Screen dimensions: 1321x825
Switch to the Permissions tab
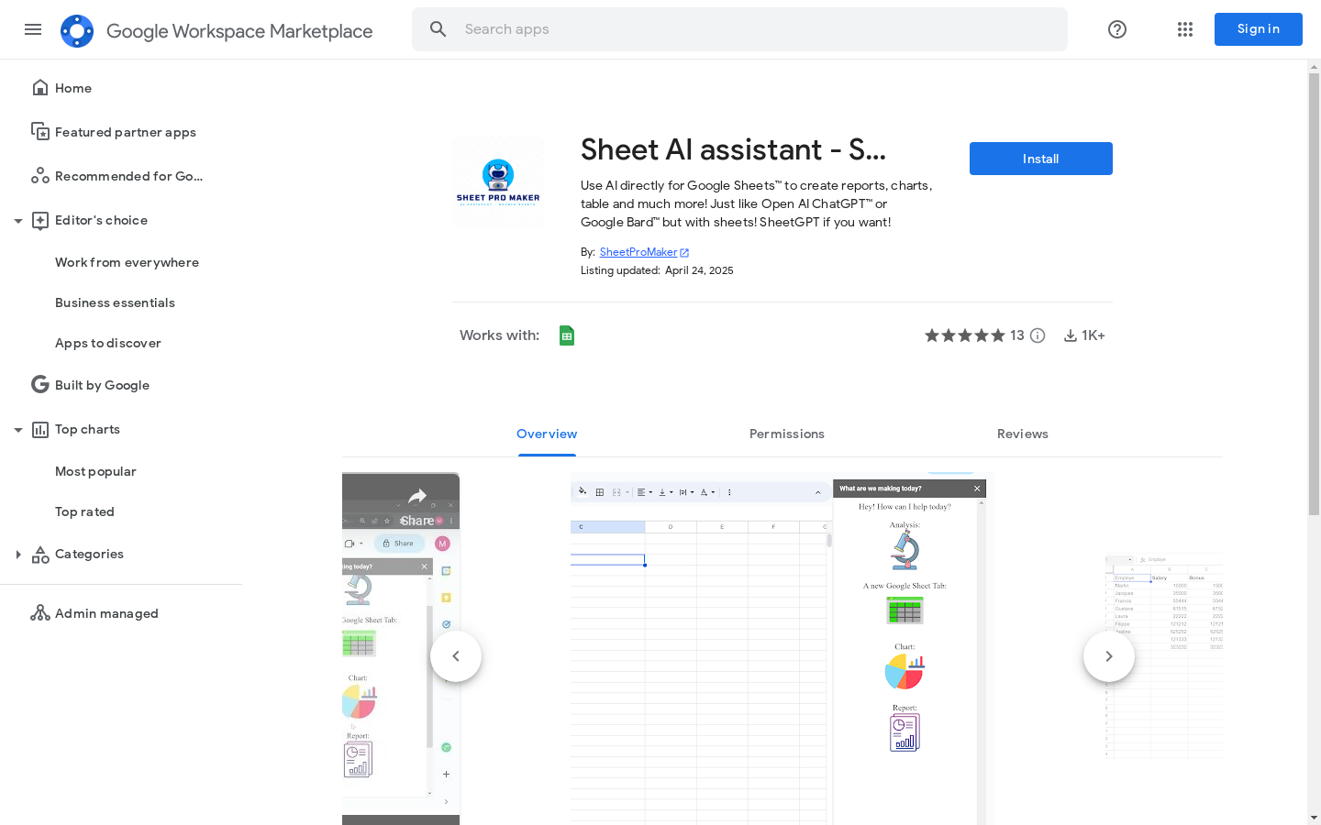[787, 434]
